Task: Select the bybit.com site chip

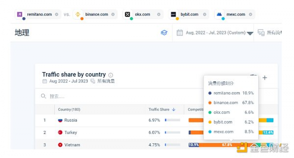Action: tap(189, 14)
